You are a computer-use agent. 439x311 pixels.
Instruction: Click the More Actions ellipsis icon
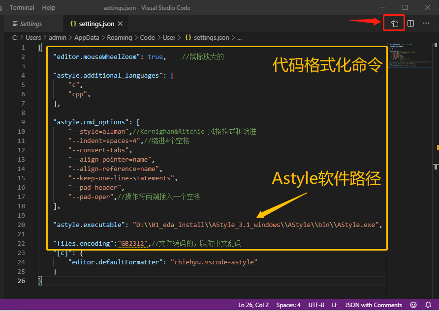tap(426, 23)
